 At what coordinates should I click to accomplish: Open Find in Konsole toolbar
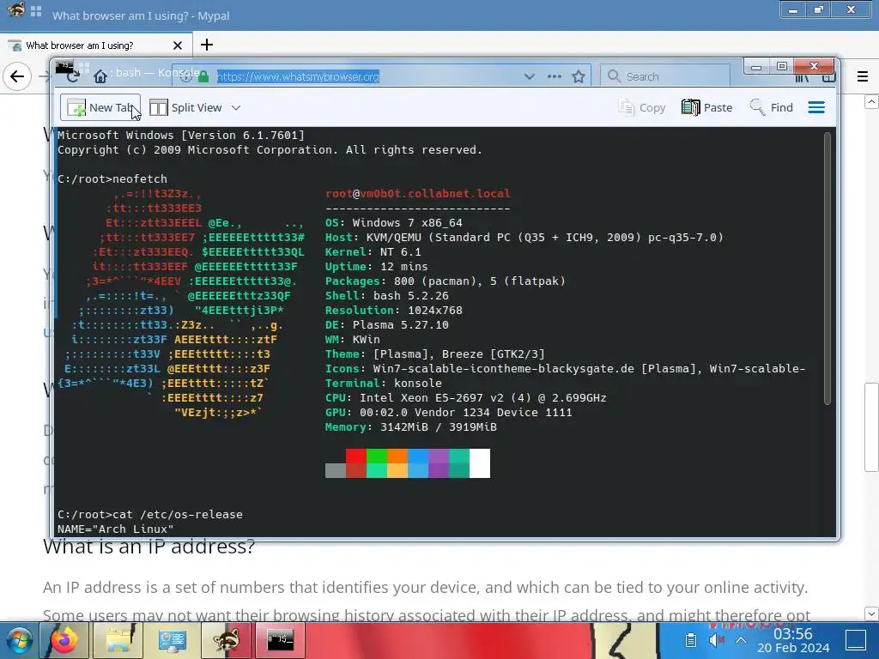(x=772, y=107)
